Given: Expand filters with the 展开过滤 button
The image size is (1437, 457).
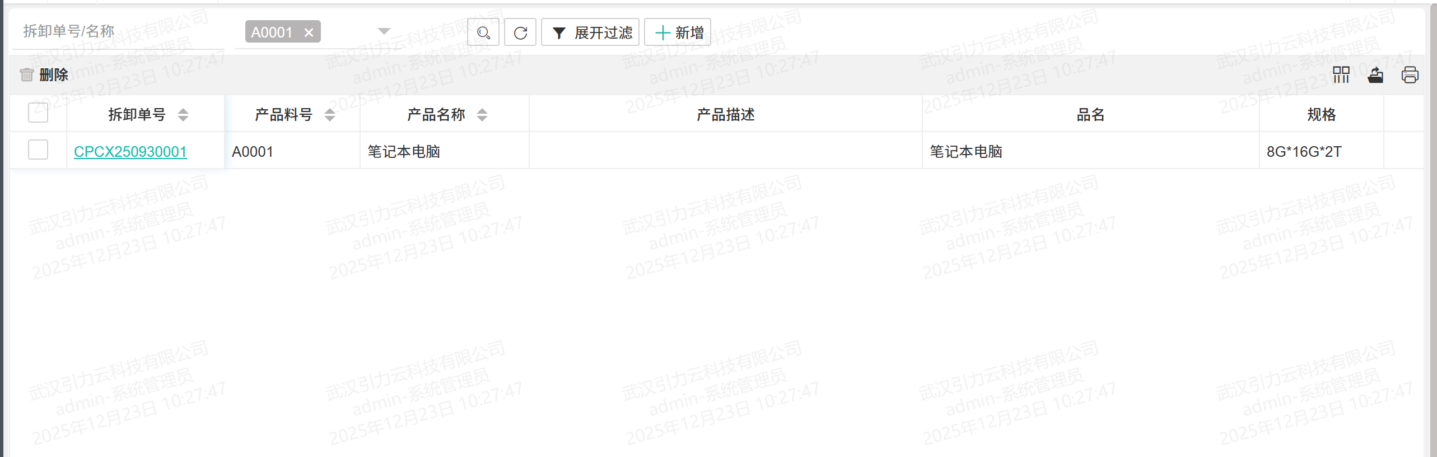Looking at the screenshot, I should [590, 32].
